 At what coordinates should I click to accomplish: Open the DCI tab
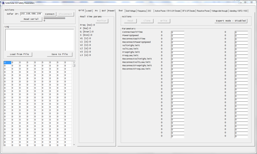pos(150,11)
